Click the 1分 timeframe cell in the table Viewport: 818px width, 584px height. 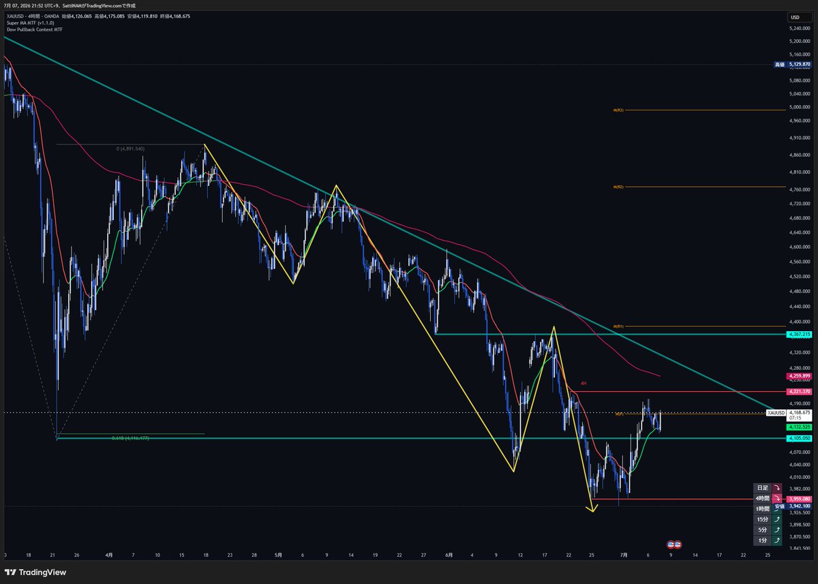coord(762,540)
